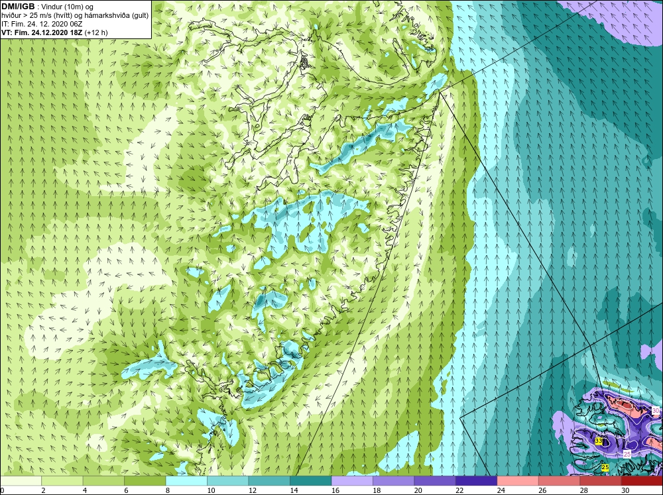
Task: Click the 24–26 m/s light pink legend swatch
Action: click(x=518, y=481)
